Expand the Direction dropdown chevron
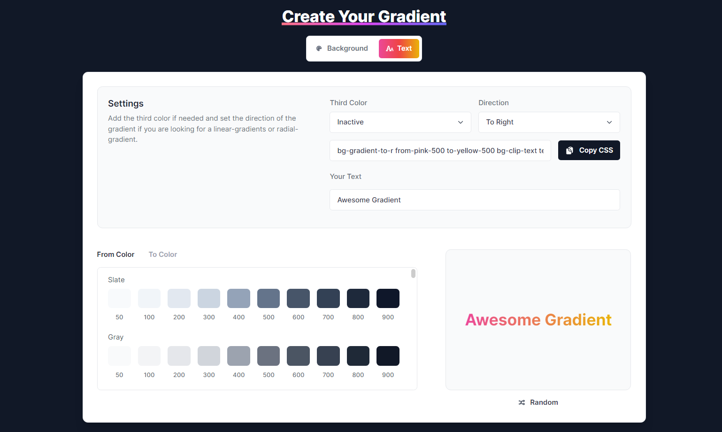722x432 pixels. coord(609,122)
